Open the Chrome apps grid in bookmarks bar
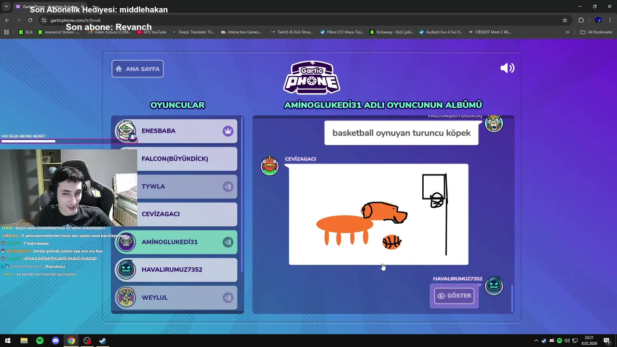The image size is (617, 347). pyautogui.click(x=6, y=32)
